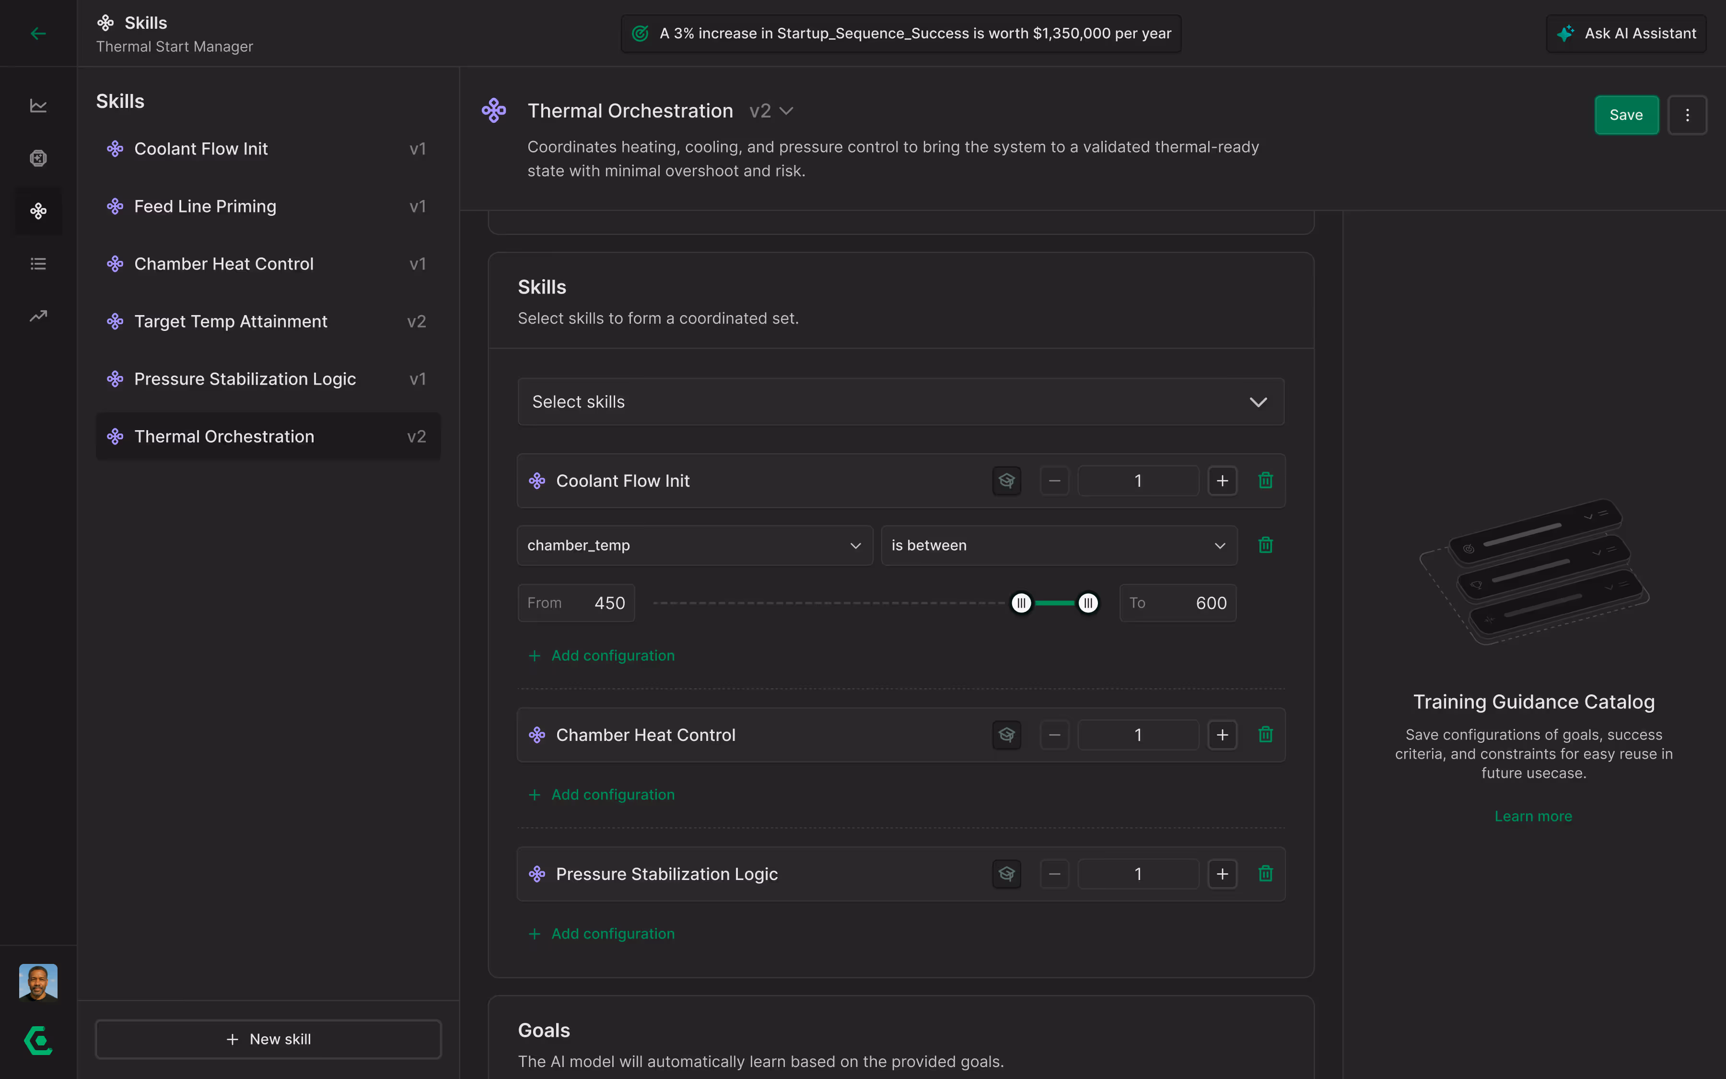Click the Thermal Start Manager subtitle
The width and height of the screenshot is (1726, 1079).
point(175,47)
